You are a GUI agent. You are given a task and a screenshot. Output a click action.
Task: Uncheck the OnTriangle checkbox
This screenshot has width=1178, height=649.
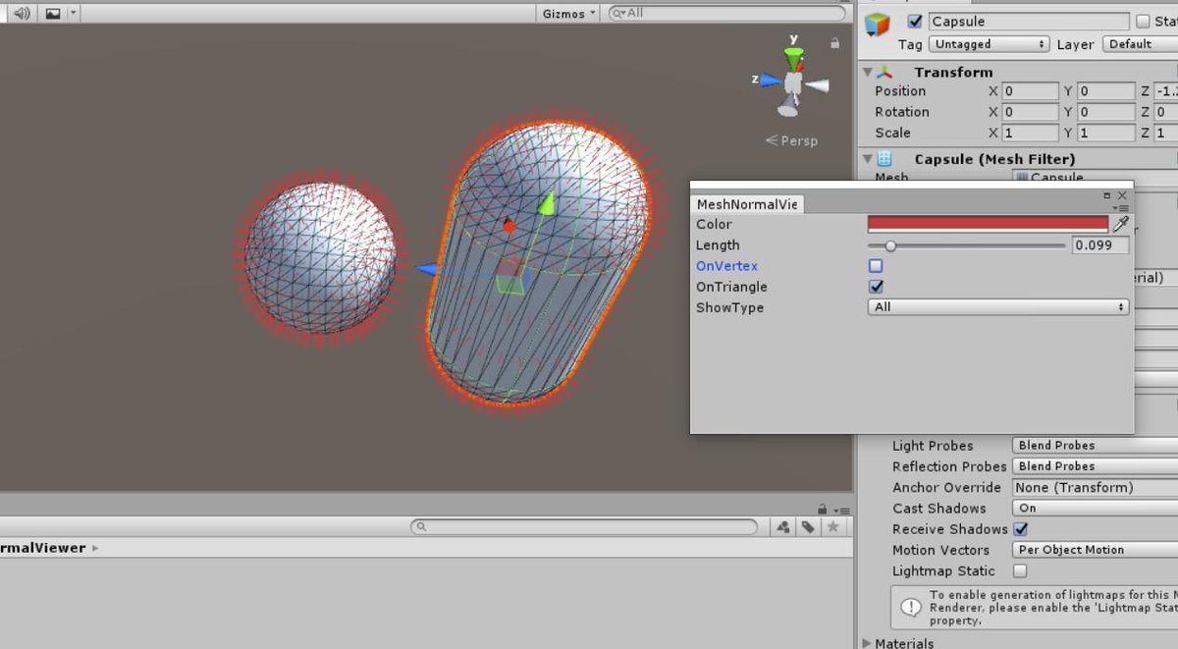tap(876, 287)
